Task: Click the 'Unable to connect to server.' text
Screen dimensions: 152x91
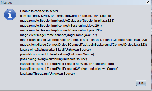Action: [39, 11]
